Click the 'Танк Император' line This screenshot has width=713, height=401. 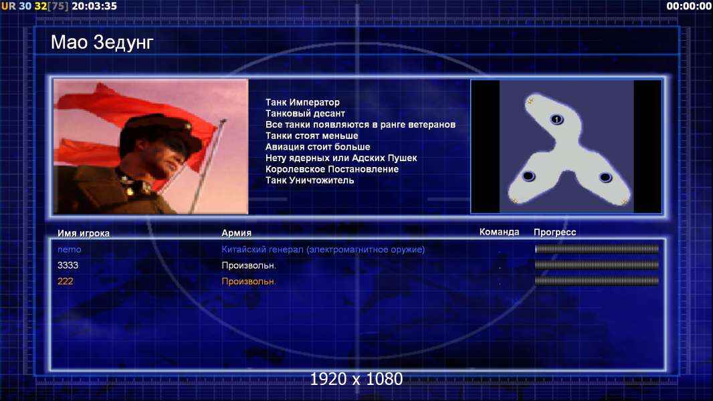(x=302, y=102)
